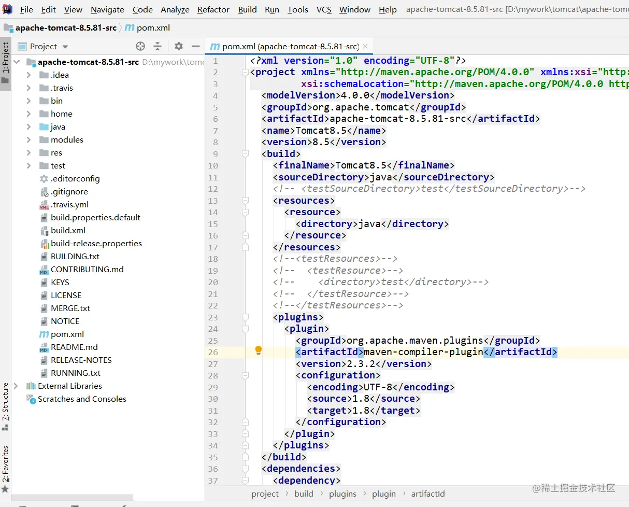Expand the .travis folder

(29, 88)
